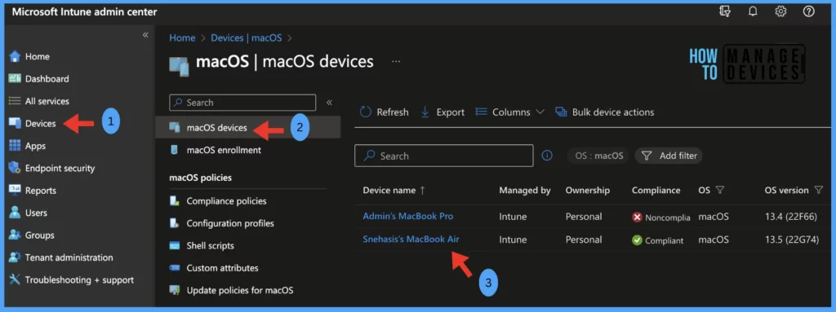Click the Troubleshooting + support wrench icon
The height and width of the screenshot is (312, 836).
pos(15,280)
